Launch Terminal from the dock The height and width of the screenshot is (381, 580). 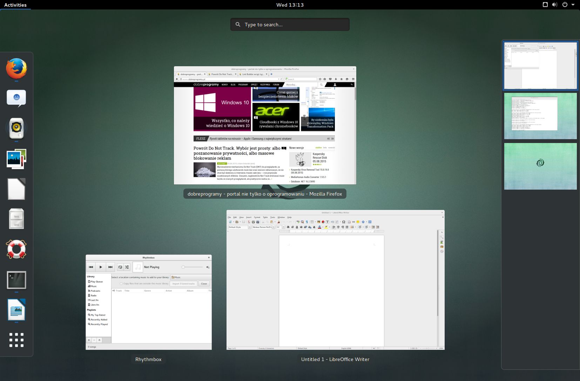click(16, 280)
